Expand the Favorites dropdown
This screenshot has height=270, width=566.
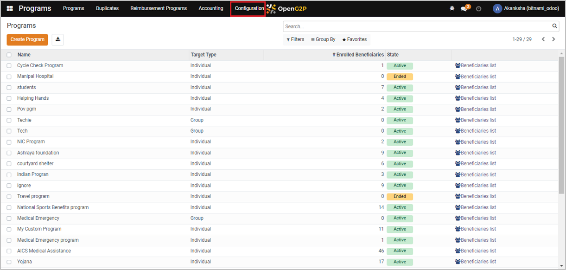(355, 39)
